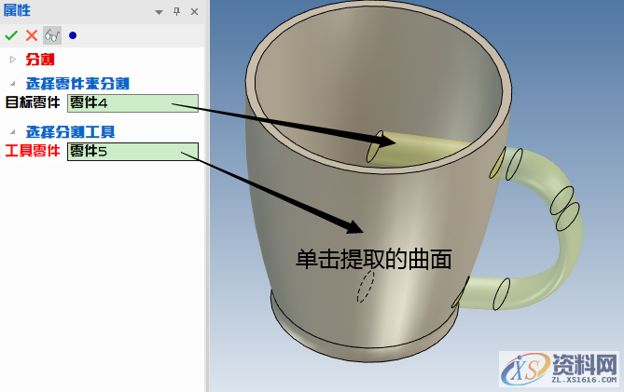Screen dimensions: 624x392
Task: Collapse the 选择分割工具 section
Action: coord(13,131)
